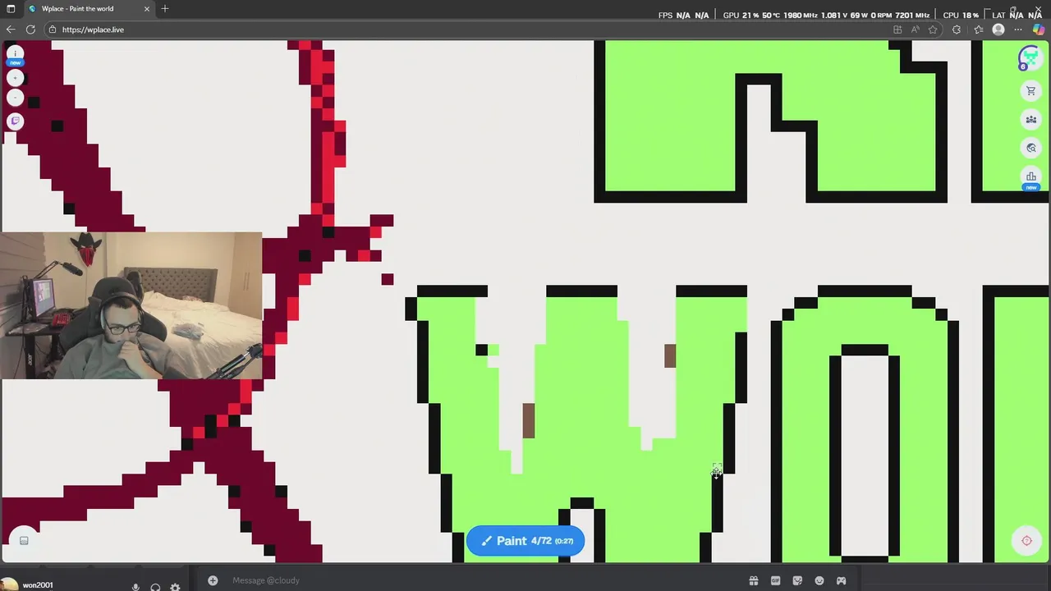This screenshot has width=1051, height=591.
Task: Zoom out with the minus button
Action: point(15,98)
